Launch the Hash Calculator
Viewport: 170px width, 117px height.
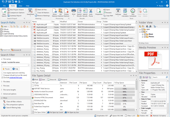pos(125,13)
